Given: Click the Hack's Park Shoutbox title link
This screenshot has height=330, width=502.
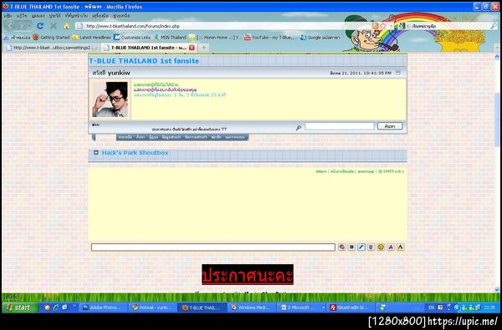Looking at the screenshot, I should (x=135, y=153).
